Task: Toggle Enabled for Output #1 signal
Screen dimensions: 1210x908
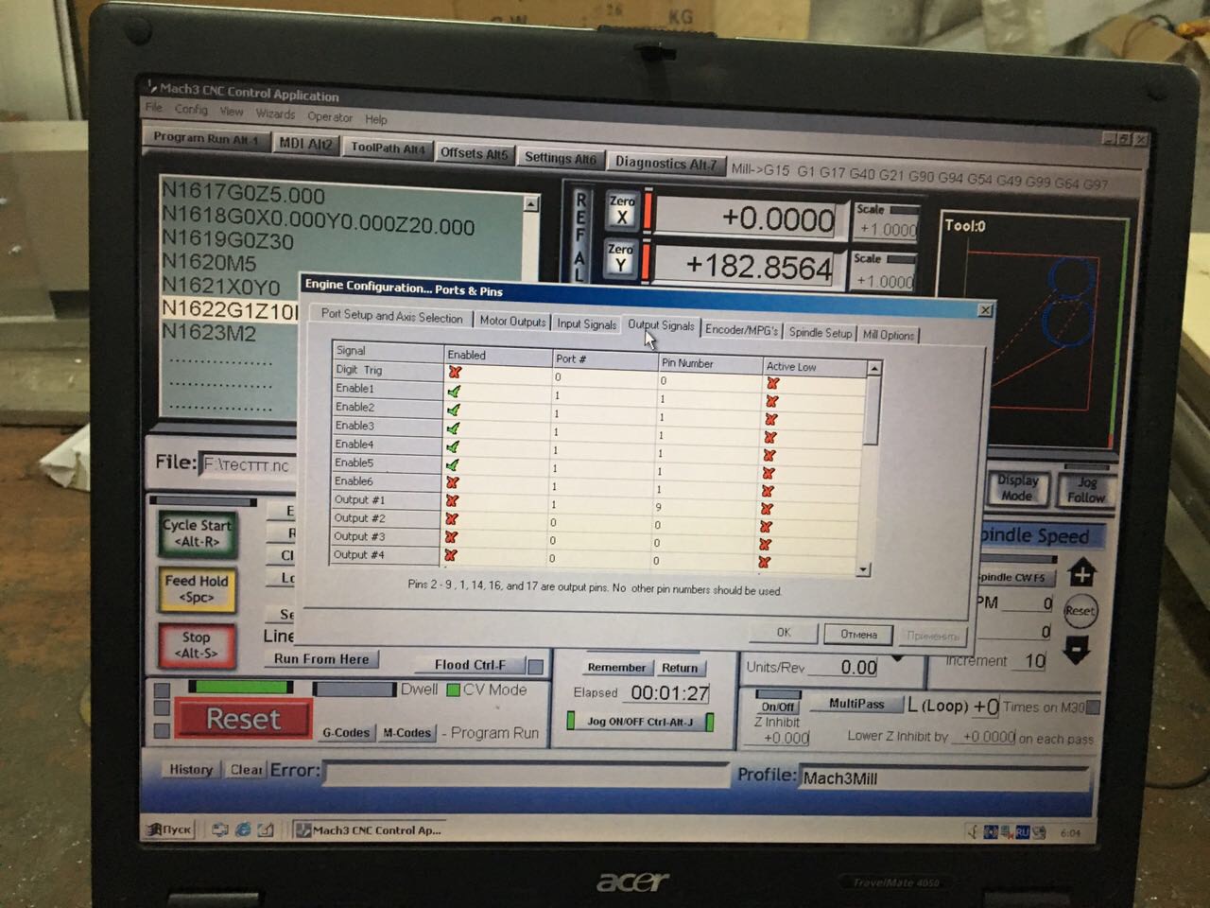Action: (452, 500)
